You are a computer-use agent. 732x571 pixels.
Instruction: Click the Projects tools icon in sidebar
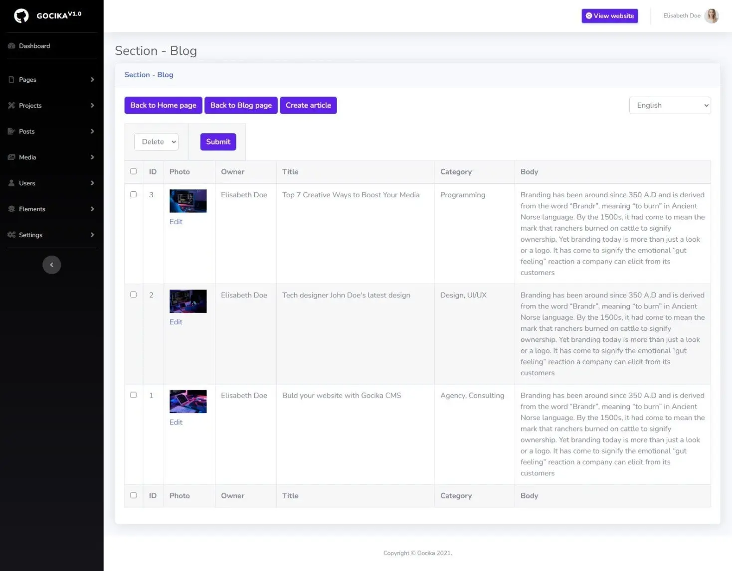(x=11, y=106)
